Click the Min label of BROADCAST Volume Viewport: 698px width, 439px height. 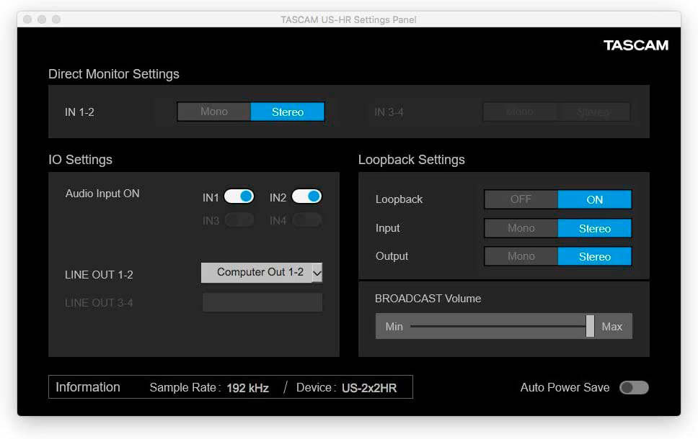(x=394, y=327)
